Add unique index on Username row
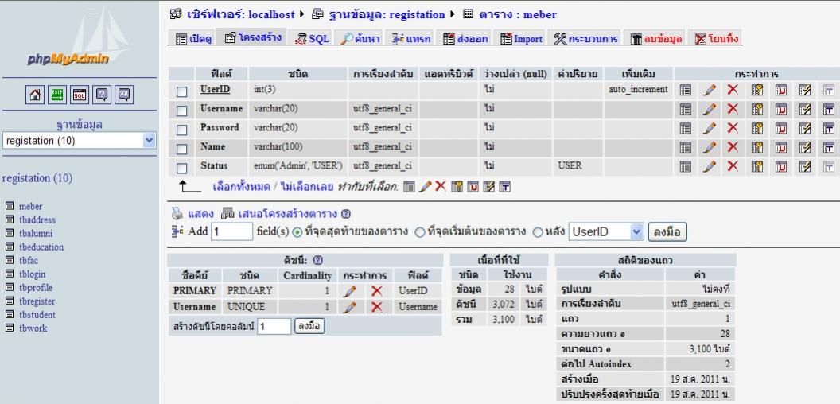 [781, 109]
